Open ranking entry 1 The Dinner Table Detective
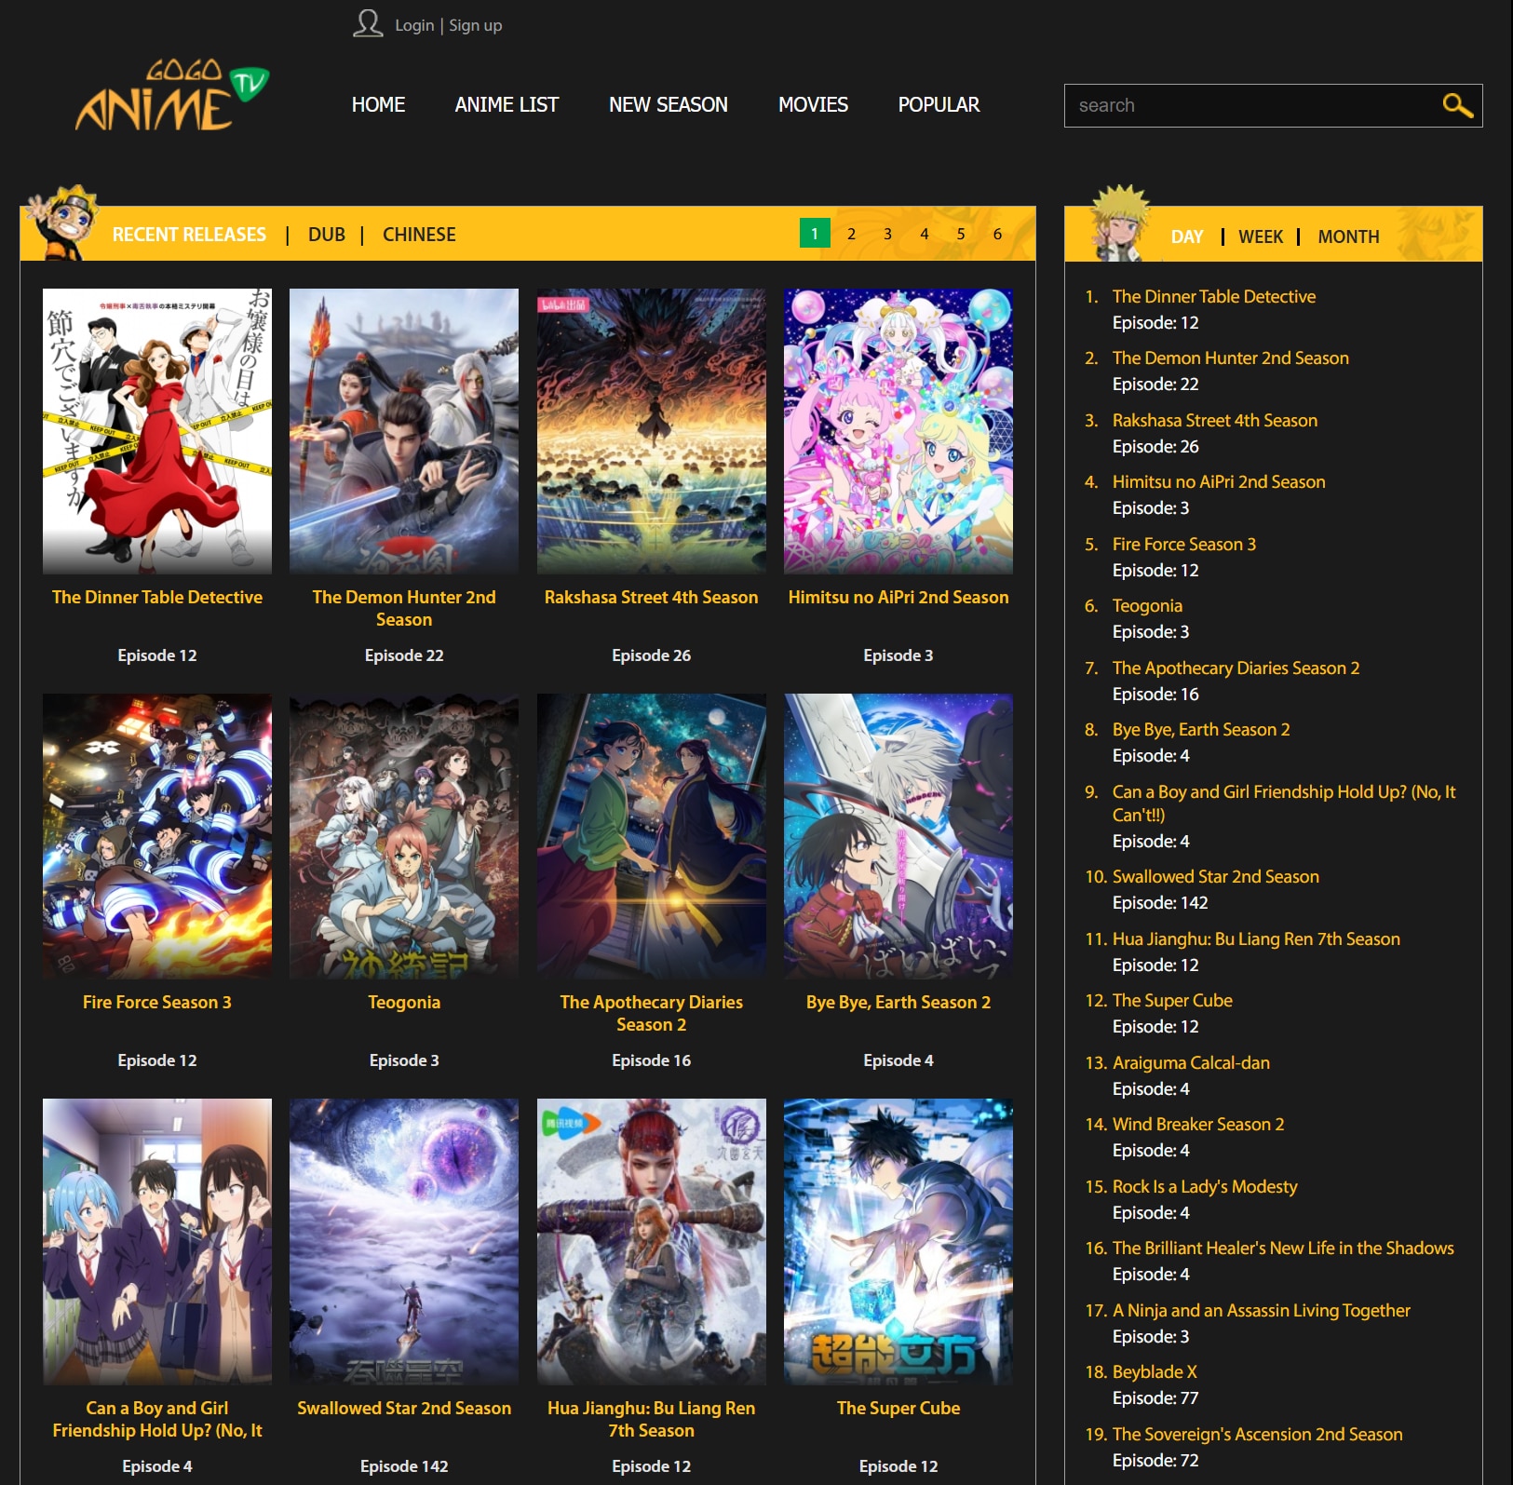This screenshot has height=1485, width=1513. tap(1214, 296)
